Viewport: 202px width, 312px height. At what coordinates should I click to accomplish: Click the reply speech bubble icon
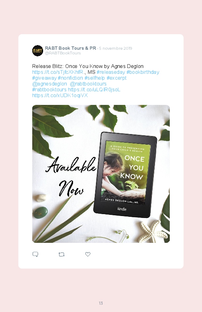(x=35, y=254)
